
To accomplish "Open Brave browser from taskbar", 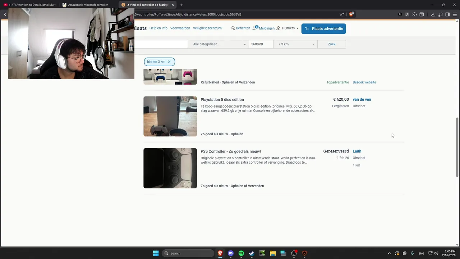I will point(220,253).
